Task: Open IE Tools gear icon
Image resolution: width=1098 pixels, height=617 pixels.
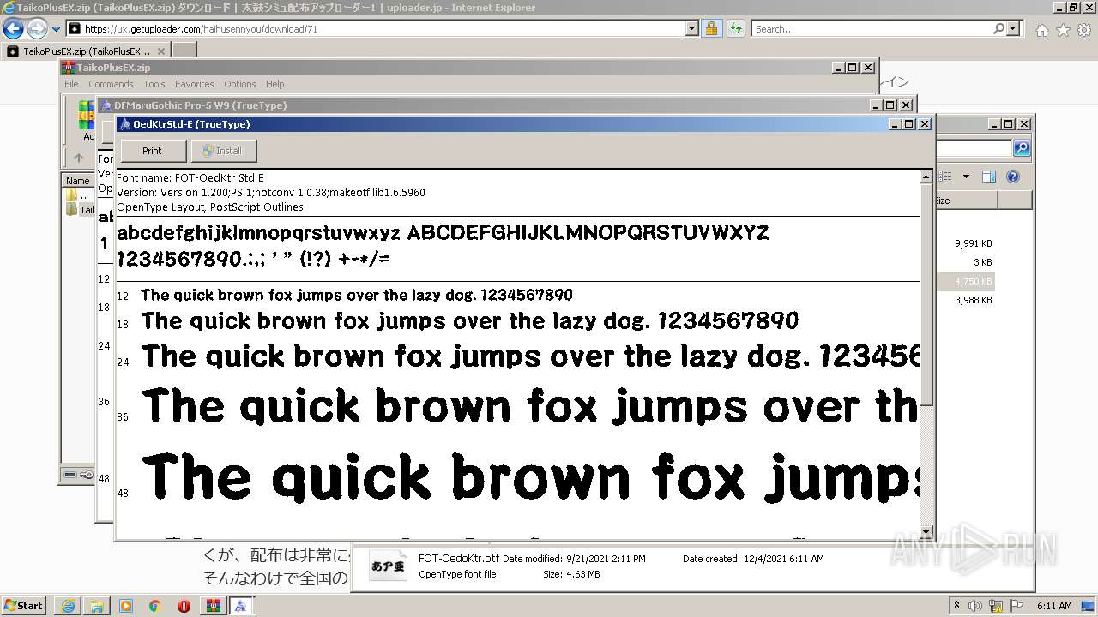Action: click(1084, 30)
